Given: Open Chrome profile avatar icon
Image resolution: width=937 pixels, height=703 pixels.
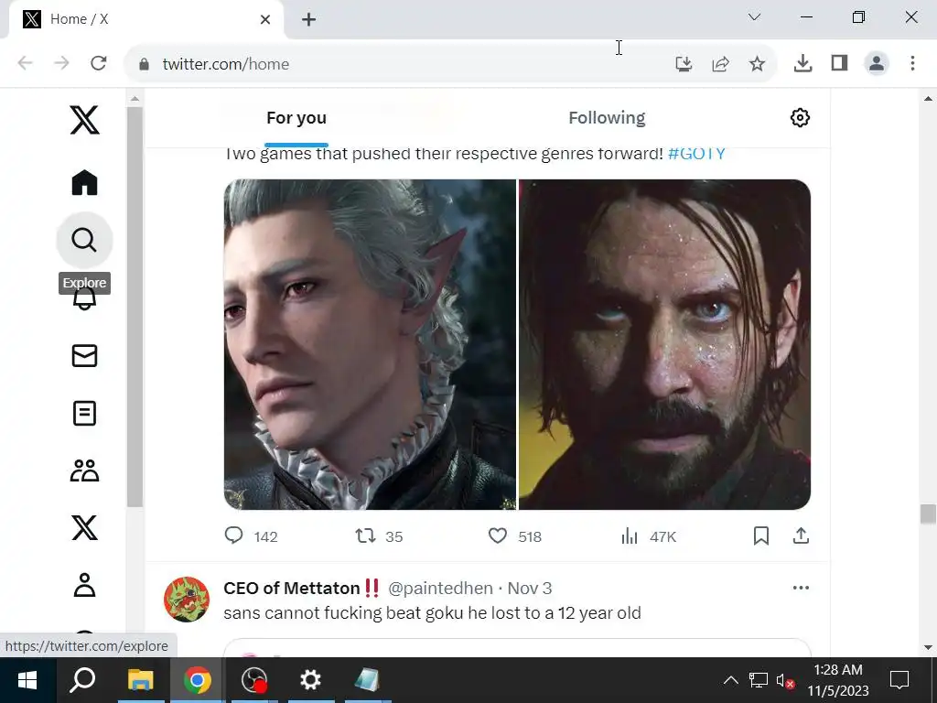Looking at the screenshot, I should [x=876, y=63].
